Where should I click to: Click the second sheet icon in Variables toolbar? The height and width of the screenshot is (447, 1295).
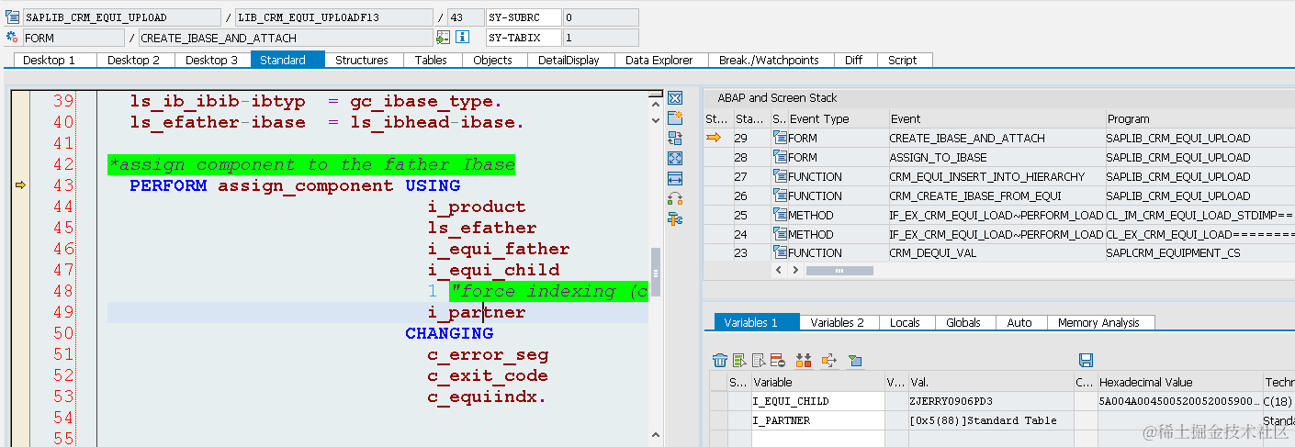click(x=759, y=361)
